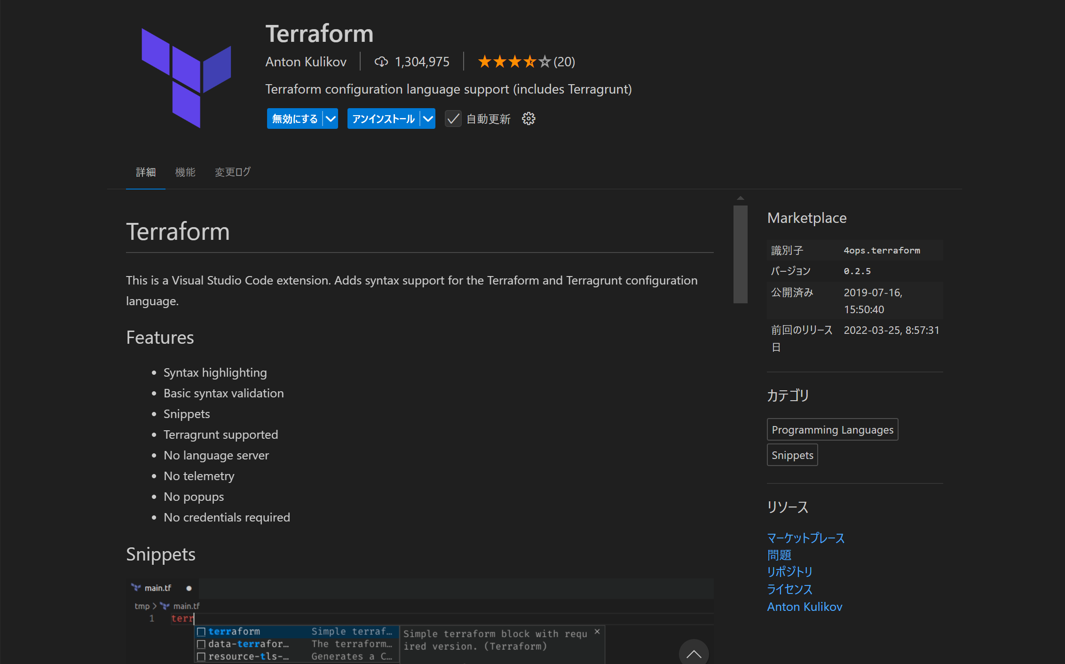Click last release date 2022-03-25
This screenshot has width=1065, height=664.
coord(891,330)
